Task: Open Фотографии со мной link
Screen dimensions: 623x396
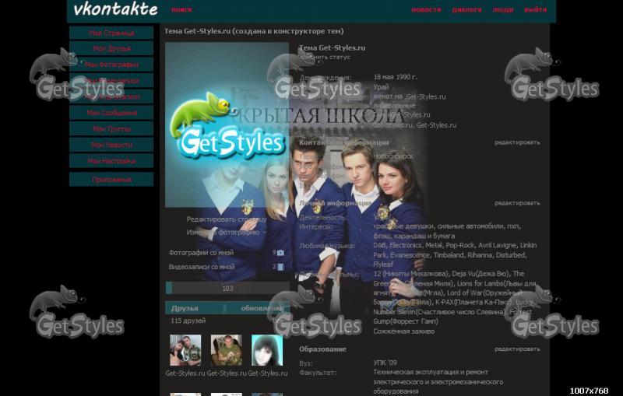Action: (x=201, y=253)
